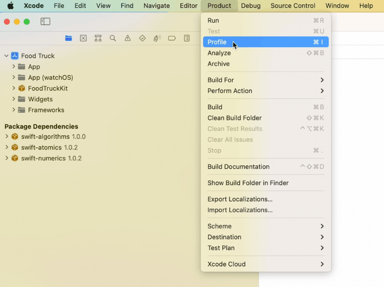Open the Build For submenu
384x287 pixels.
coord(266,80)
